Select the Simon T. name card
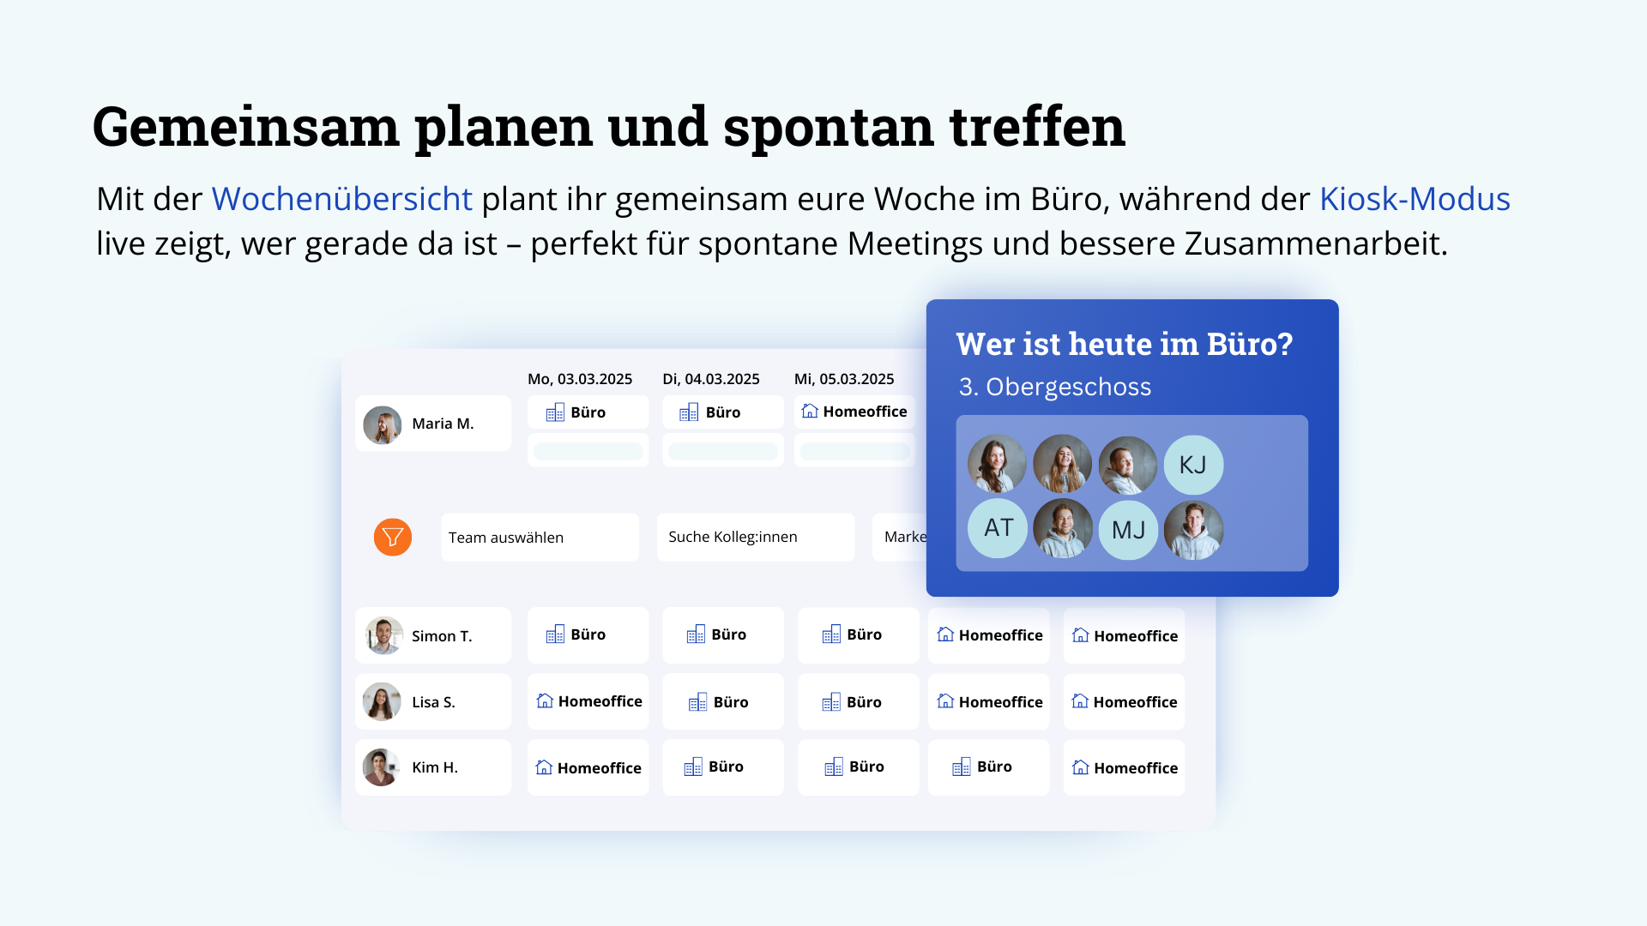The width and height of the screenshot is (1647, 926). point(433,635)
